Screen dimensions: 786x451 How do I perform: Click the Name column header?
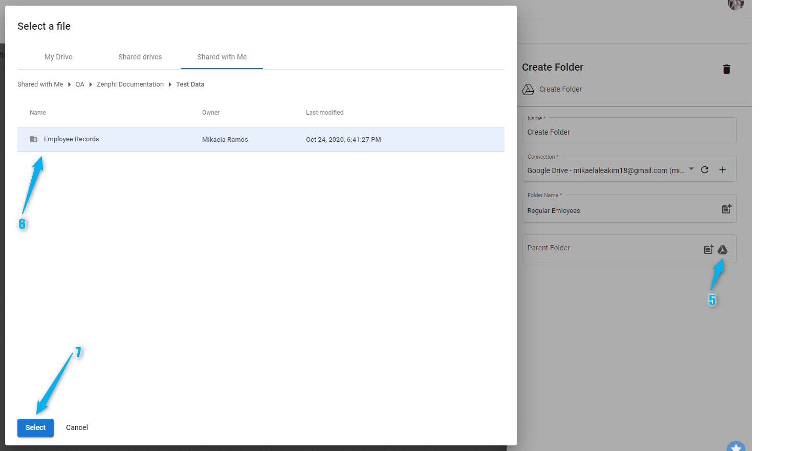click(38, 113)
